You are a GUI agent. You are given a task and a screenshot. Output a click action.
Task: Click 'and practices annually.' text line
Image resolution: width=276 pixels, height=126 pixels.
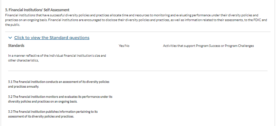(x=24, y=87)
